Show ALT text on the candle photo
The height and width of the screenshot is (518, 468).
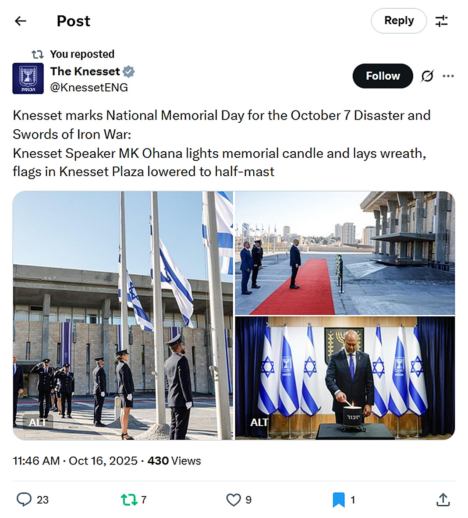click(259, 422)
